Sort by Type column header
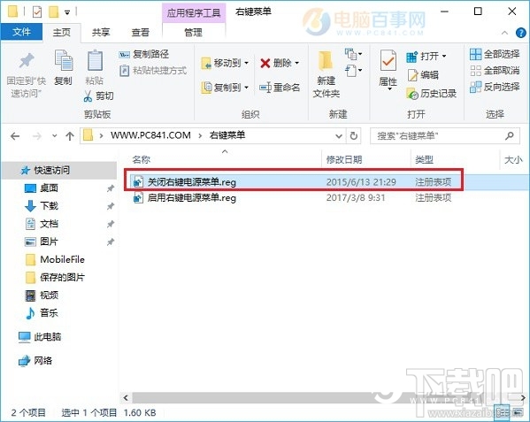This screenshot has height=422, width=530. point(424,159)
